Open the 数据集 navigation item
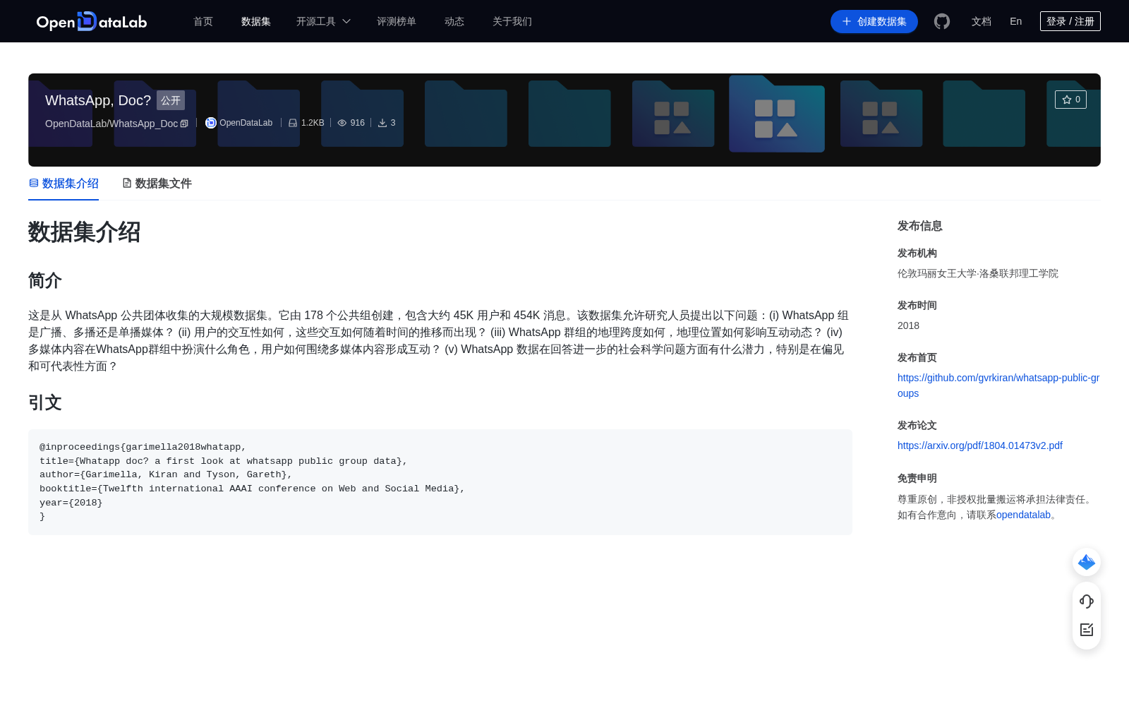Screen dimensions: 1129x706 coord(256,21)
